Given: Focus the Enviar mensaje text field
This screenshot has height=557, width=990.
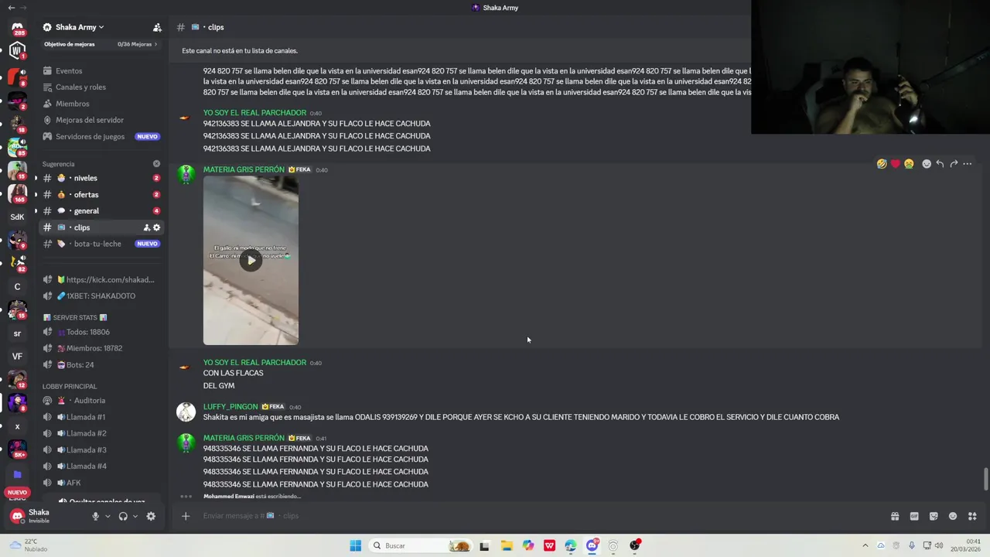Looking at the screenshot, I should tap(541, 516).
